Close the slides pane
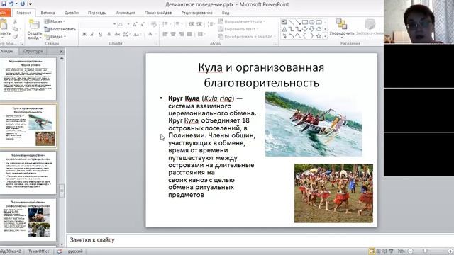 (x=61, y=52)
